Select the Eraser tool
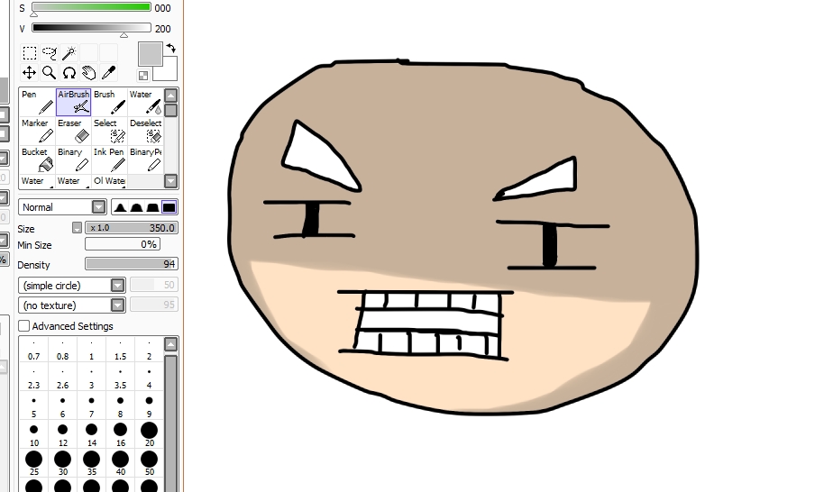The image size is (815, 492). [x=73, y=131]
